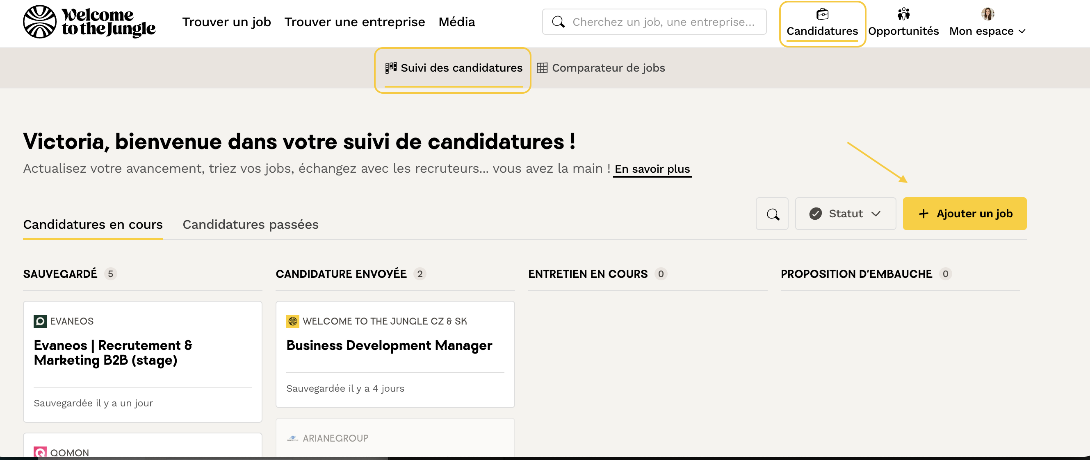This screenshot has height=460, width=1090.
Task: Switch to Candidatures passées tab
Action: [250, 224]
